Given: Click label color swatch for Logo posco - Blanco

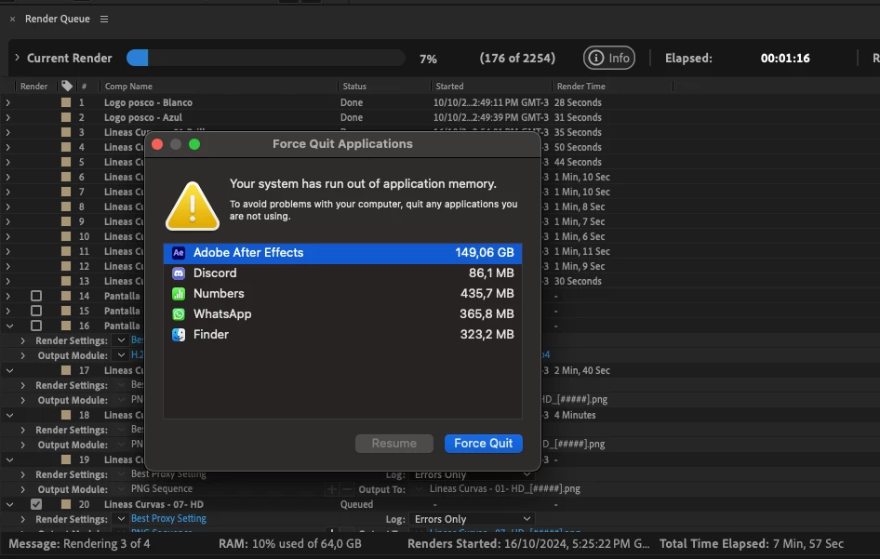Looking at the screenshot, I should pos(66,102).
